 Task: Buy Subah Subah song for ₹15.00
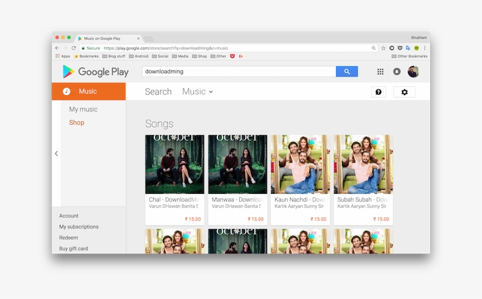[381, 219]
